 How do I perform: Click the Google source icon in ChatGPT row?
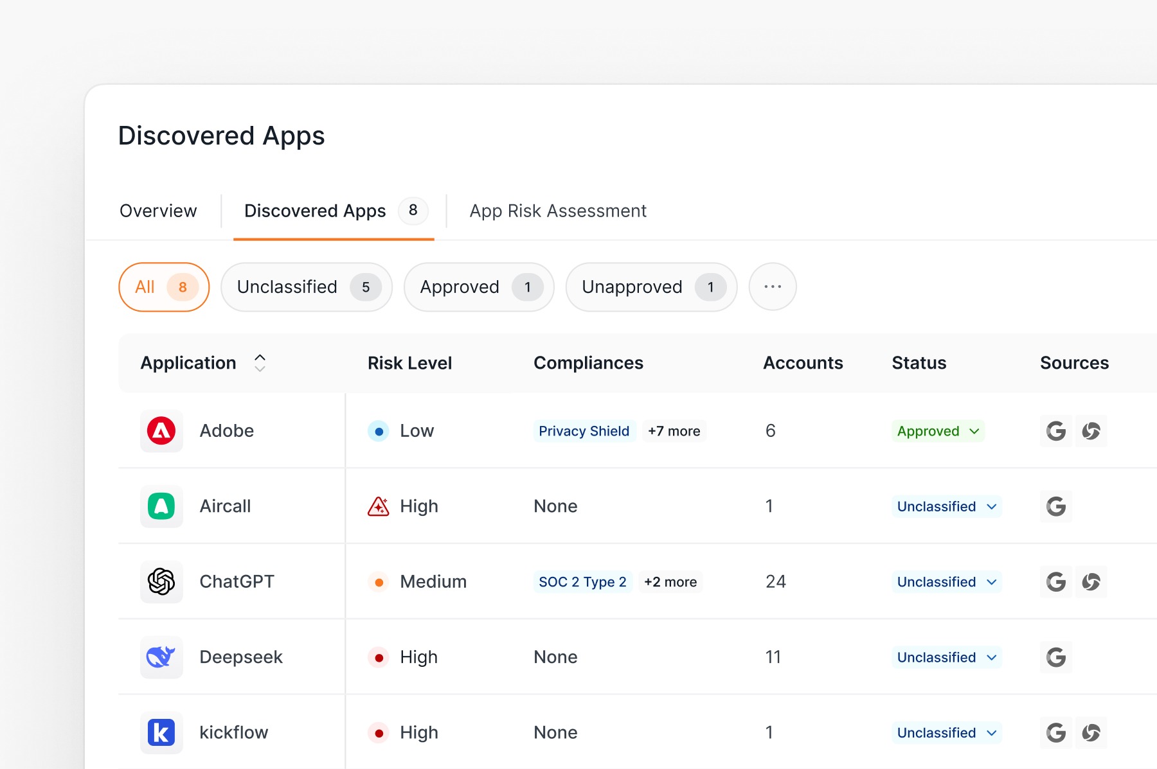(1056, 582)
